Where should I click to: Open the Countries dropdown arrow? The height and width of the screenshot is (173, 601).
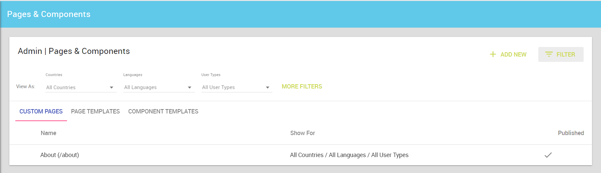point(111,87)
